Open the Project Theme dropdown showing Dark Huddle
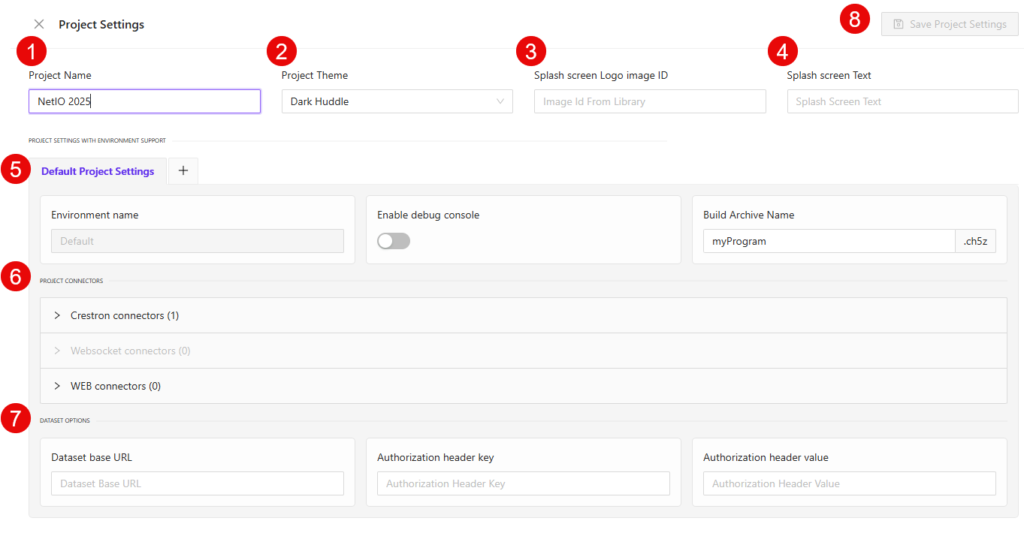 coord(397,101)
